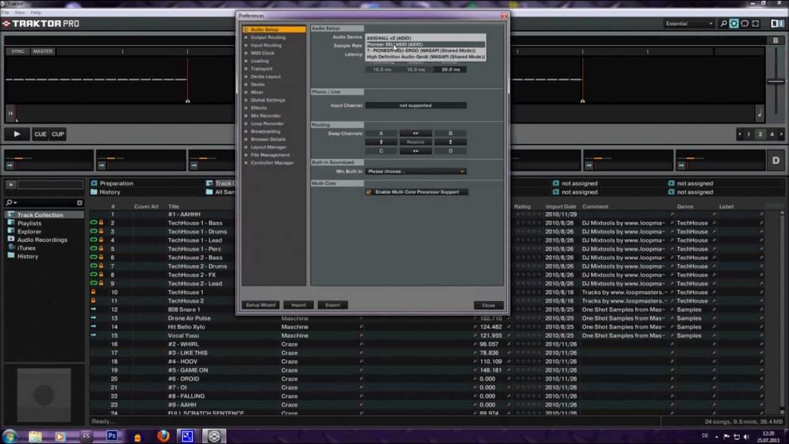Open Mixer preferences page
This screenshot has width=789, height=444.
pyautogui.click(x=257, y=92)
